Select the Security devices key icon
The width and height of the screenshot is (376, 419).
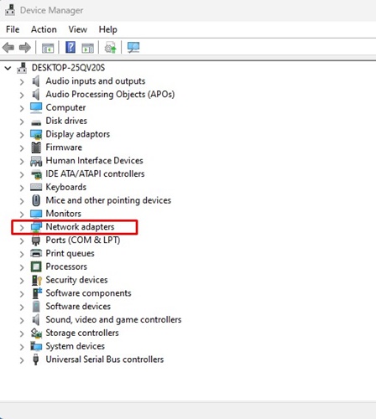coord(36,280)
